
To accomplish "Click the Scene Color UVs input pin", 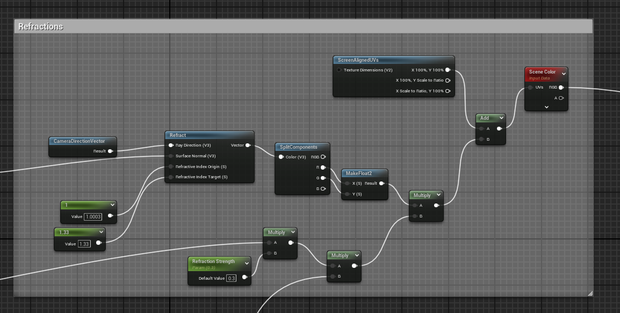I will tap(531, 88).
